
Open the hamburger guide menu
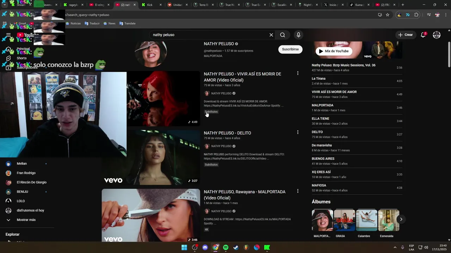pos(8,35)
